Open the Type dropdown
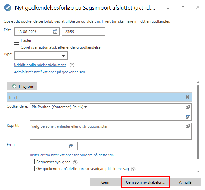Image resolution: width=205 pixels, height=190 pixels. [41, 56]
